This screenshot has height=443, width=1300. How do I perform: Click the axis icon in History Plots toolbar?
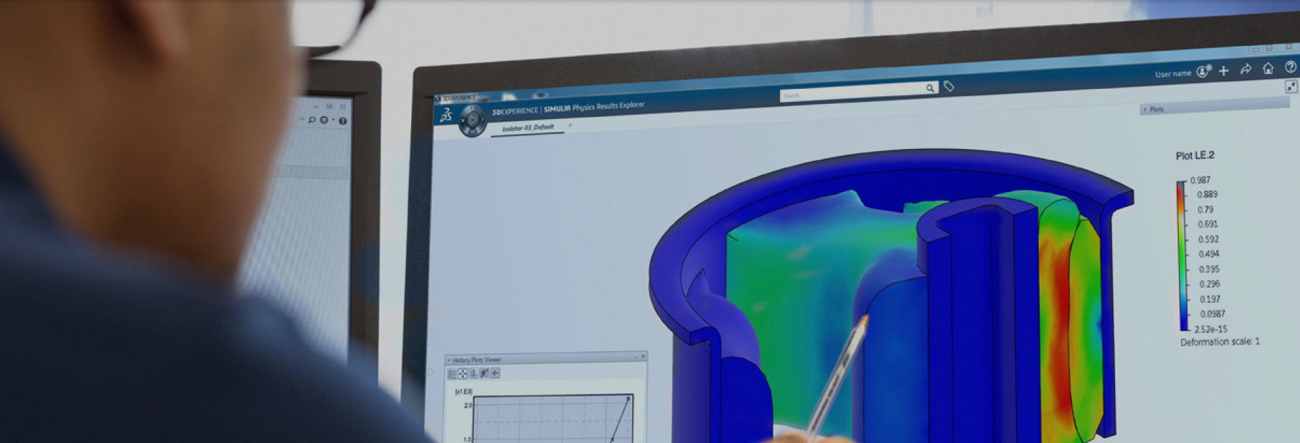(473, 373)
